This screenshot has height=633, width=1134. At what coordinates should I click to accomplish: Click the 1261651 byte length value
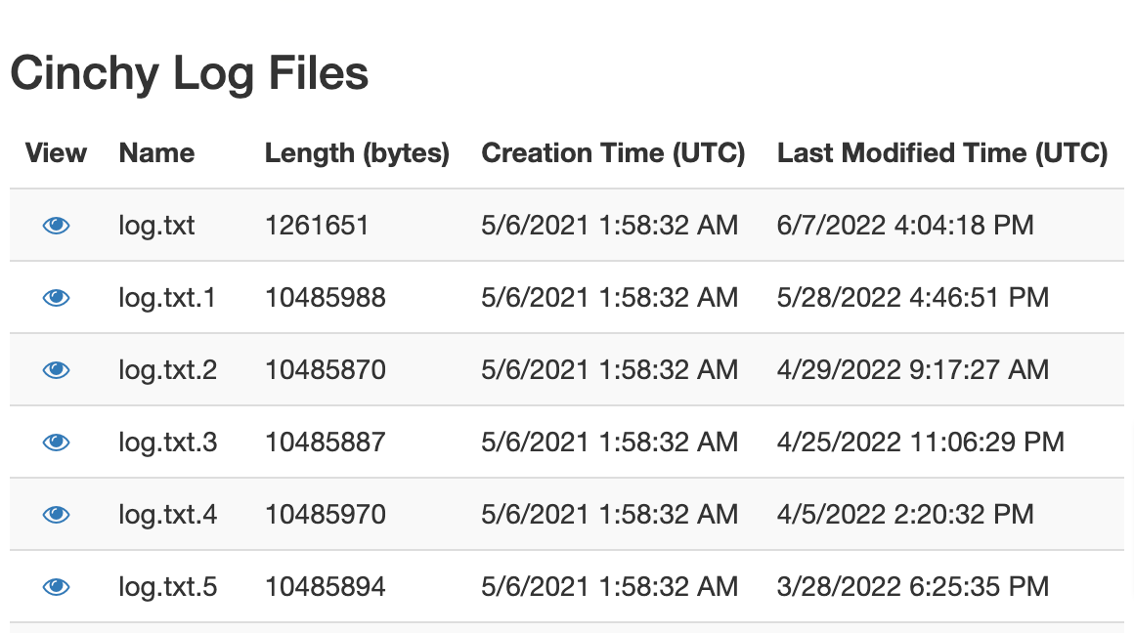317,226
